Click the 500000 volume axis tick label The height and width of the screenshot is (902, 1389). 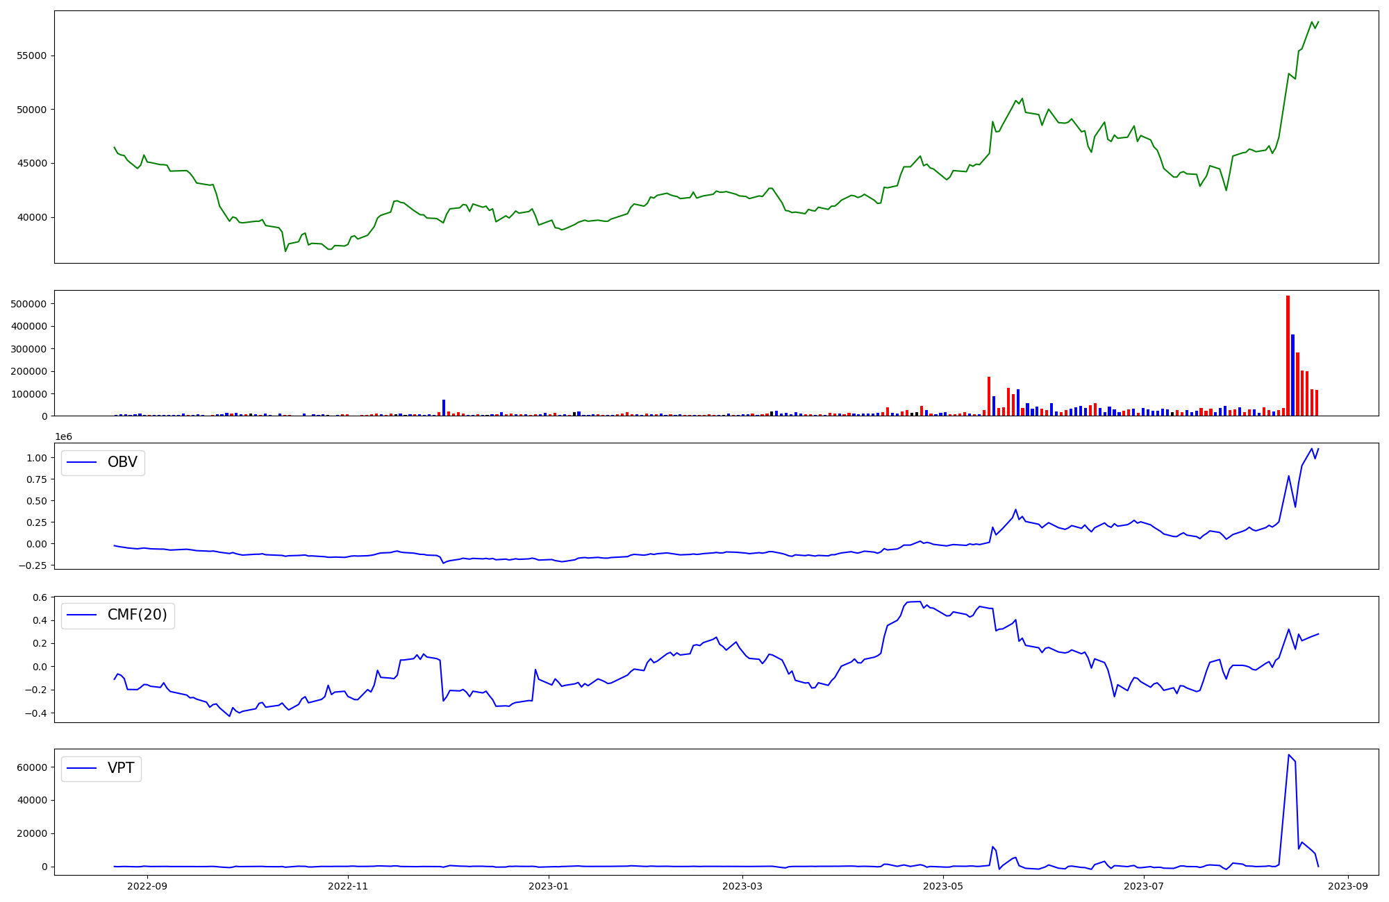28,304
